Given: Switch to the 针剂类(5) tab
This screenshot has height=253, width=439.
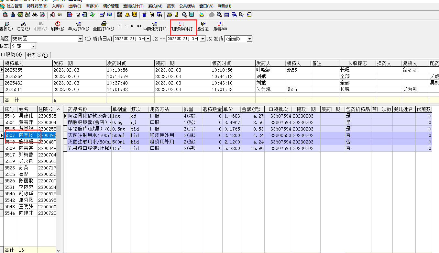Looking at the screenshot, I should pos(38,55).
